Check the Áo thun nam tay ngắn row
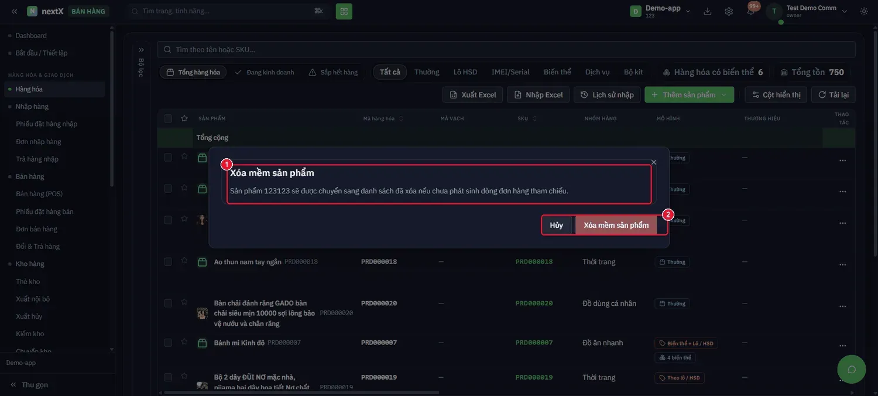878x396 pixels. coord(168,261)
